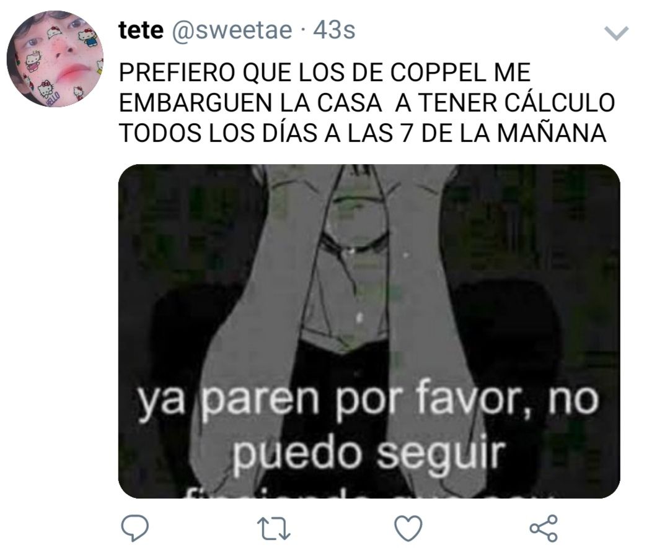This screenshot has height=548, width=657.
Task: Click the meme caption 'ya paren por favor, no'
Action: pyautogui.click(x=368, y=399)
